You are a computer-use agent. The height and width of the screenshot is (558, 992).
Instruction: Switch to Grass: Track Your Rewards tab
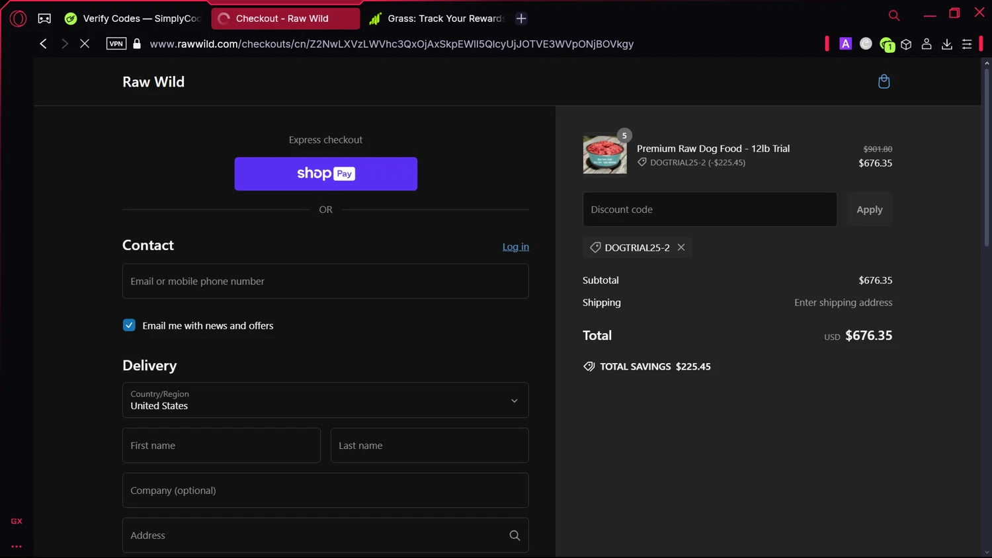(x=436, y=19)
